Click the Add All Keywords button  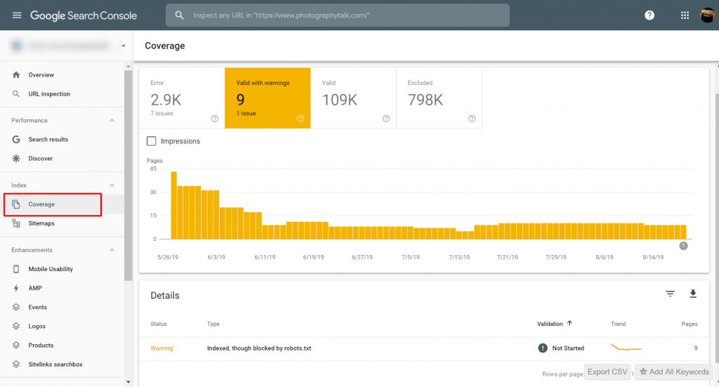point(674,372)
